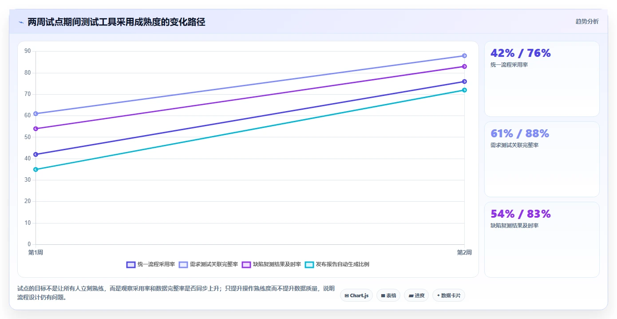Viewport: 617px width, 319px height.
Task: Toggle the 发布报告自动生成比例 legend item
Action: coord(337,264)
